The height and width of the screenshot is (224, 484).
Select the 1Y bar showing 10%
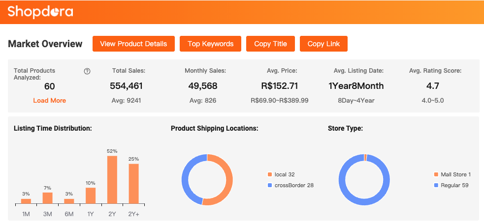click(x=91, y=196)
